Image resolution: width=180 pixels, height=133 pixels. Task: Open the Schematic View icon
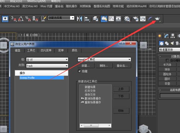(x=118, y=19)
